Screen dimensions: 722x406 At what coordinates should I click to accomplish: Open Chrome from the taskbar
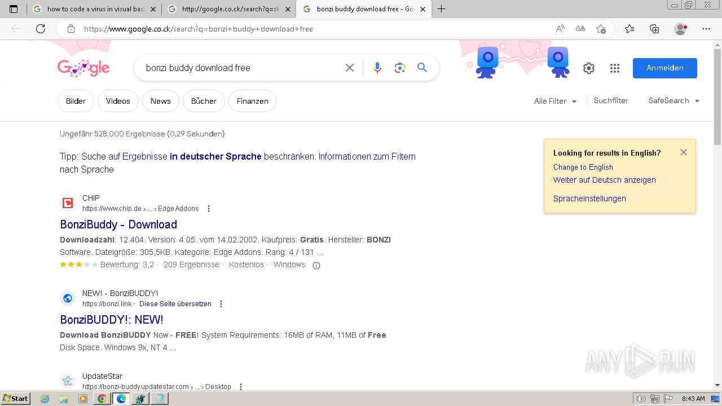point(102,399)
